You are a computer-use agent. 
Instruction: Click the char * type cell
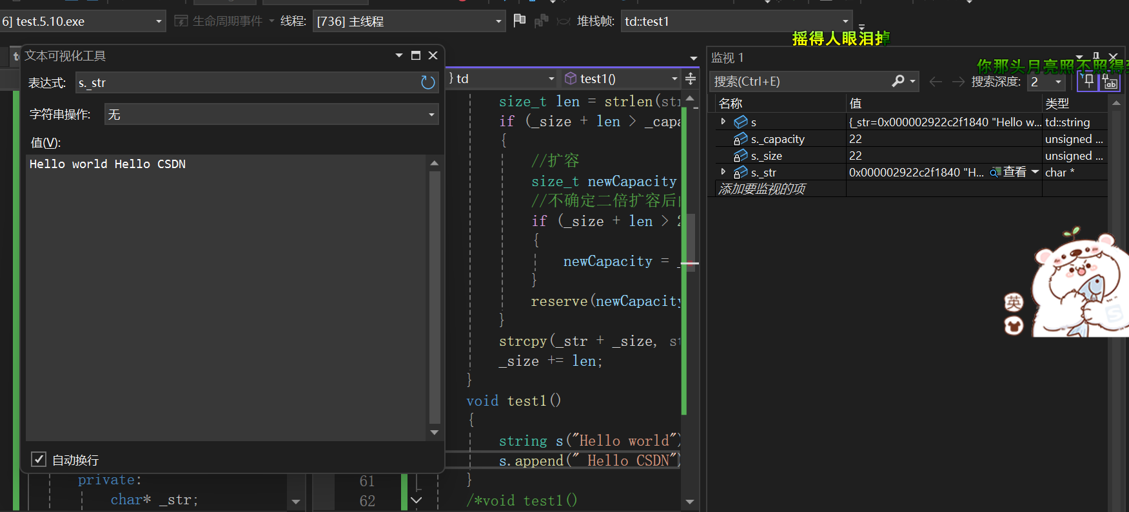(x=1059, y=172)
